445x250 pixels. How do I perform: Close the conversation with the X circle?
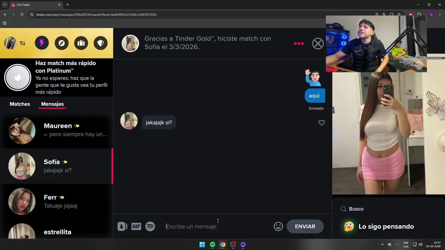[x=318, y=43]
